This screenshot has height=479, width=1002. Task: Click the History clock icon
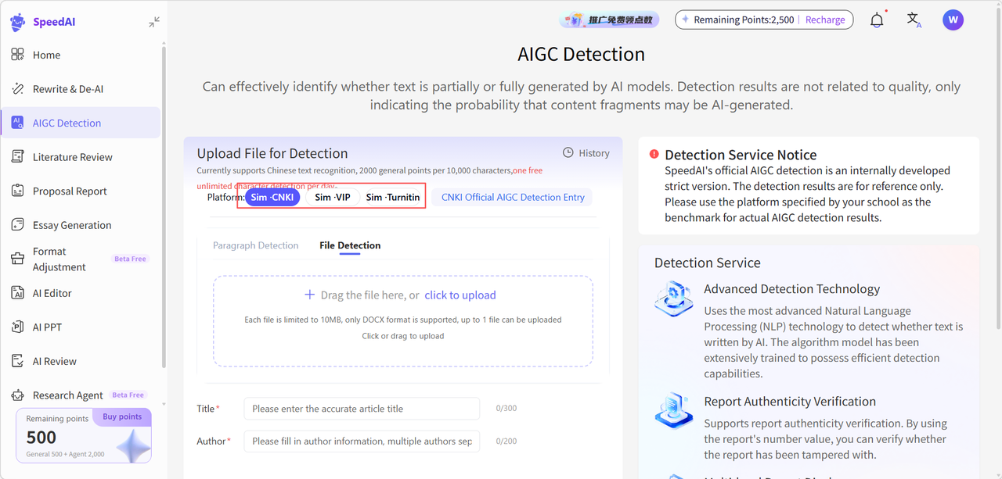pyautogui.click(x=568, y=153)
